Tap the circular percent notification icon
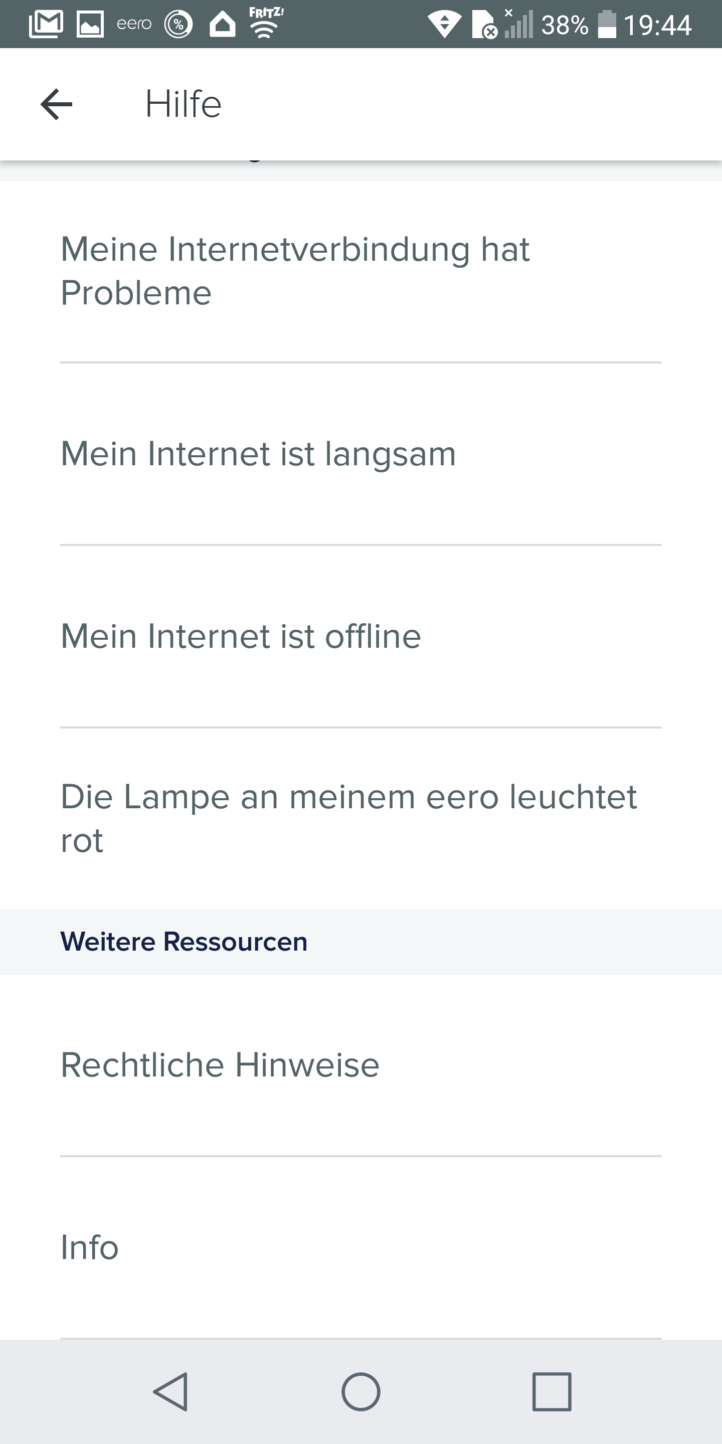The image size is (722, 1444). coord(178,24)
